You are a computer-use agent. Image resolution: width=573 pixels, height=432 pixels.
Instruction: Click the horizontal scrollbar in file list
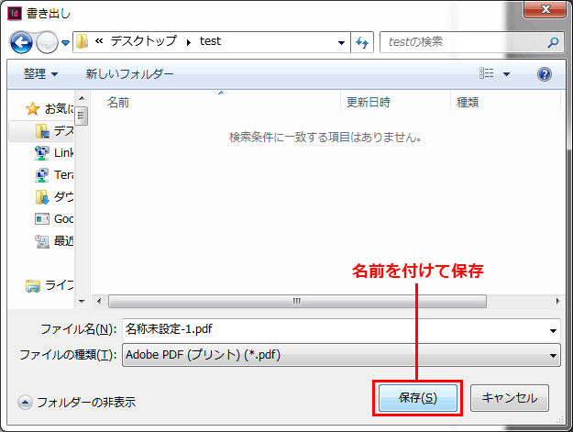coord(295,301)
